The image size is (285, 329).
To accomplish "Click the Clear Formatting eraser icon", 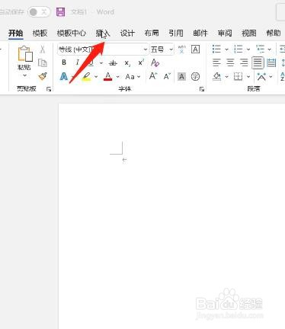I will [155, 62].
